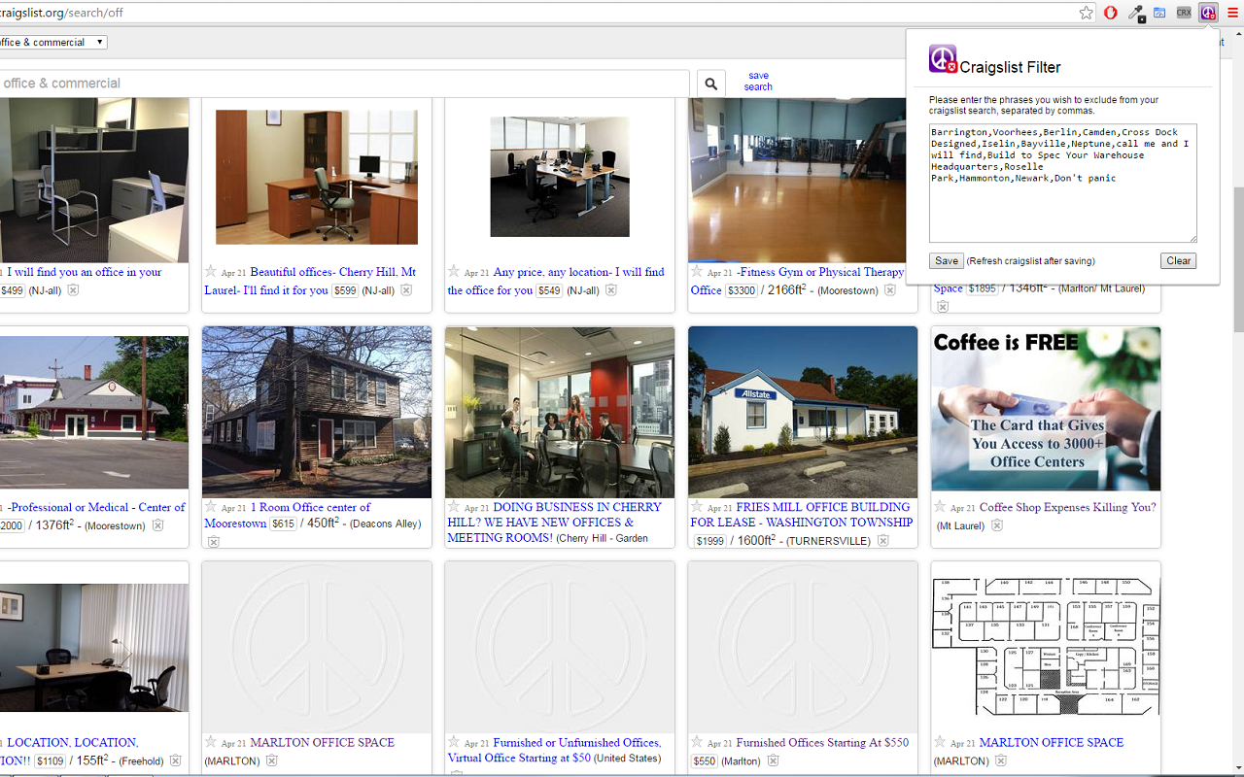Click the $1999 price tag on Fries Mill
The width and height of the screenshot is (1244, 777).
(x=710, y=541)
